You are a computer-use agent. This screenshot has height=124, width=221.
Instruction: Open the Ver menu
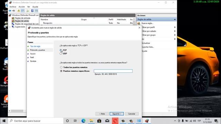click(x=29, y=7)
